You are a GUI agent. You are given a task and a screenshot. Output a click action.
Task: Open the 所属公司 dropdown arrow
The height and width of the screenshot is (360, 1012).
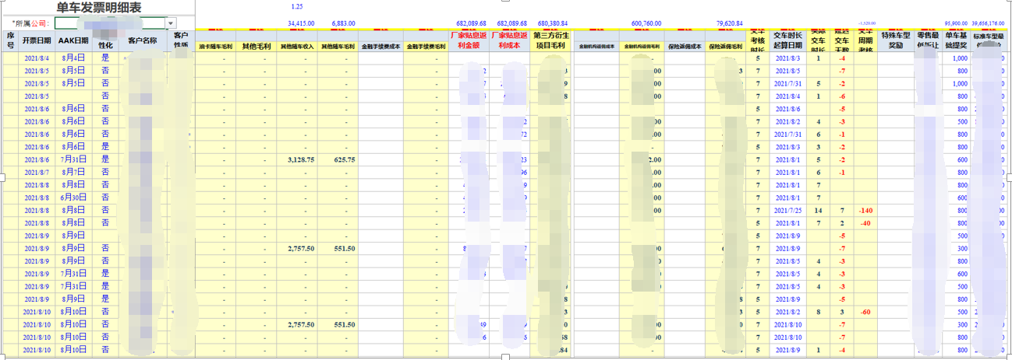click(x=171, y=23)
